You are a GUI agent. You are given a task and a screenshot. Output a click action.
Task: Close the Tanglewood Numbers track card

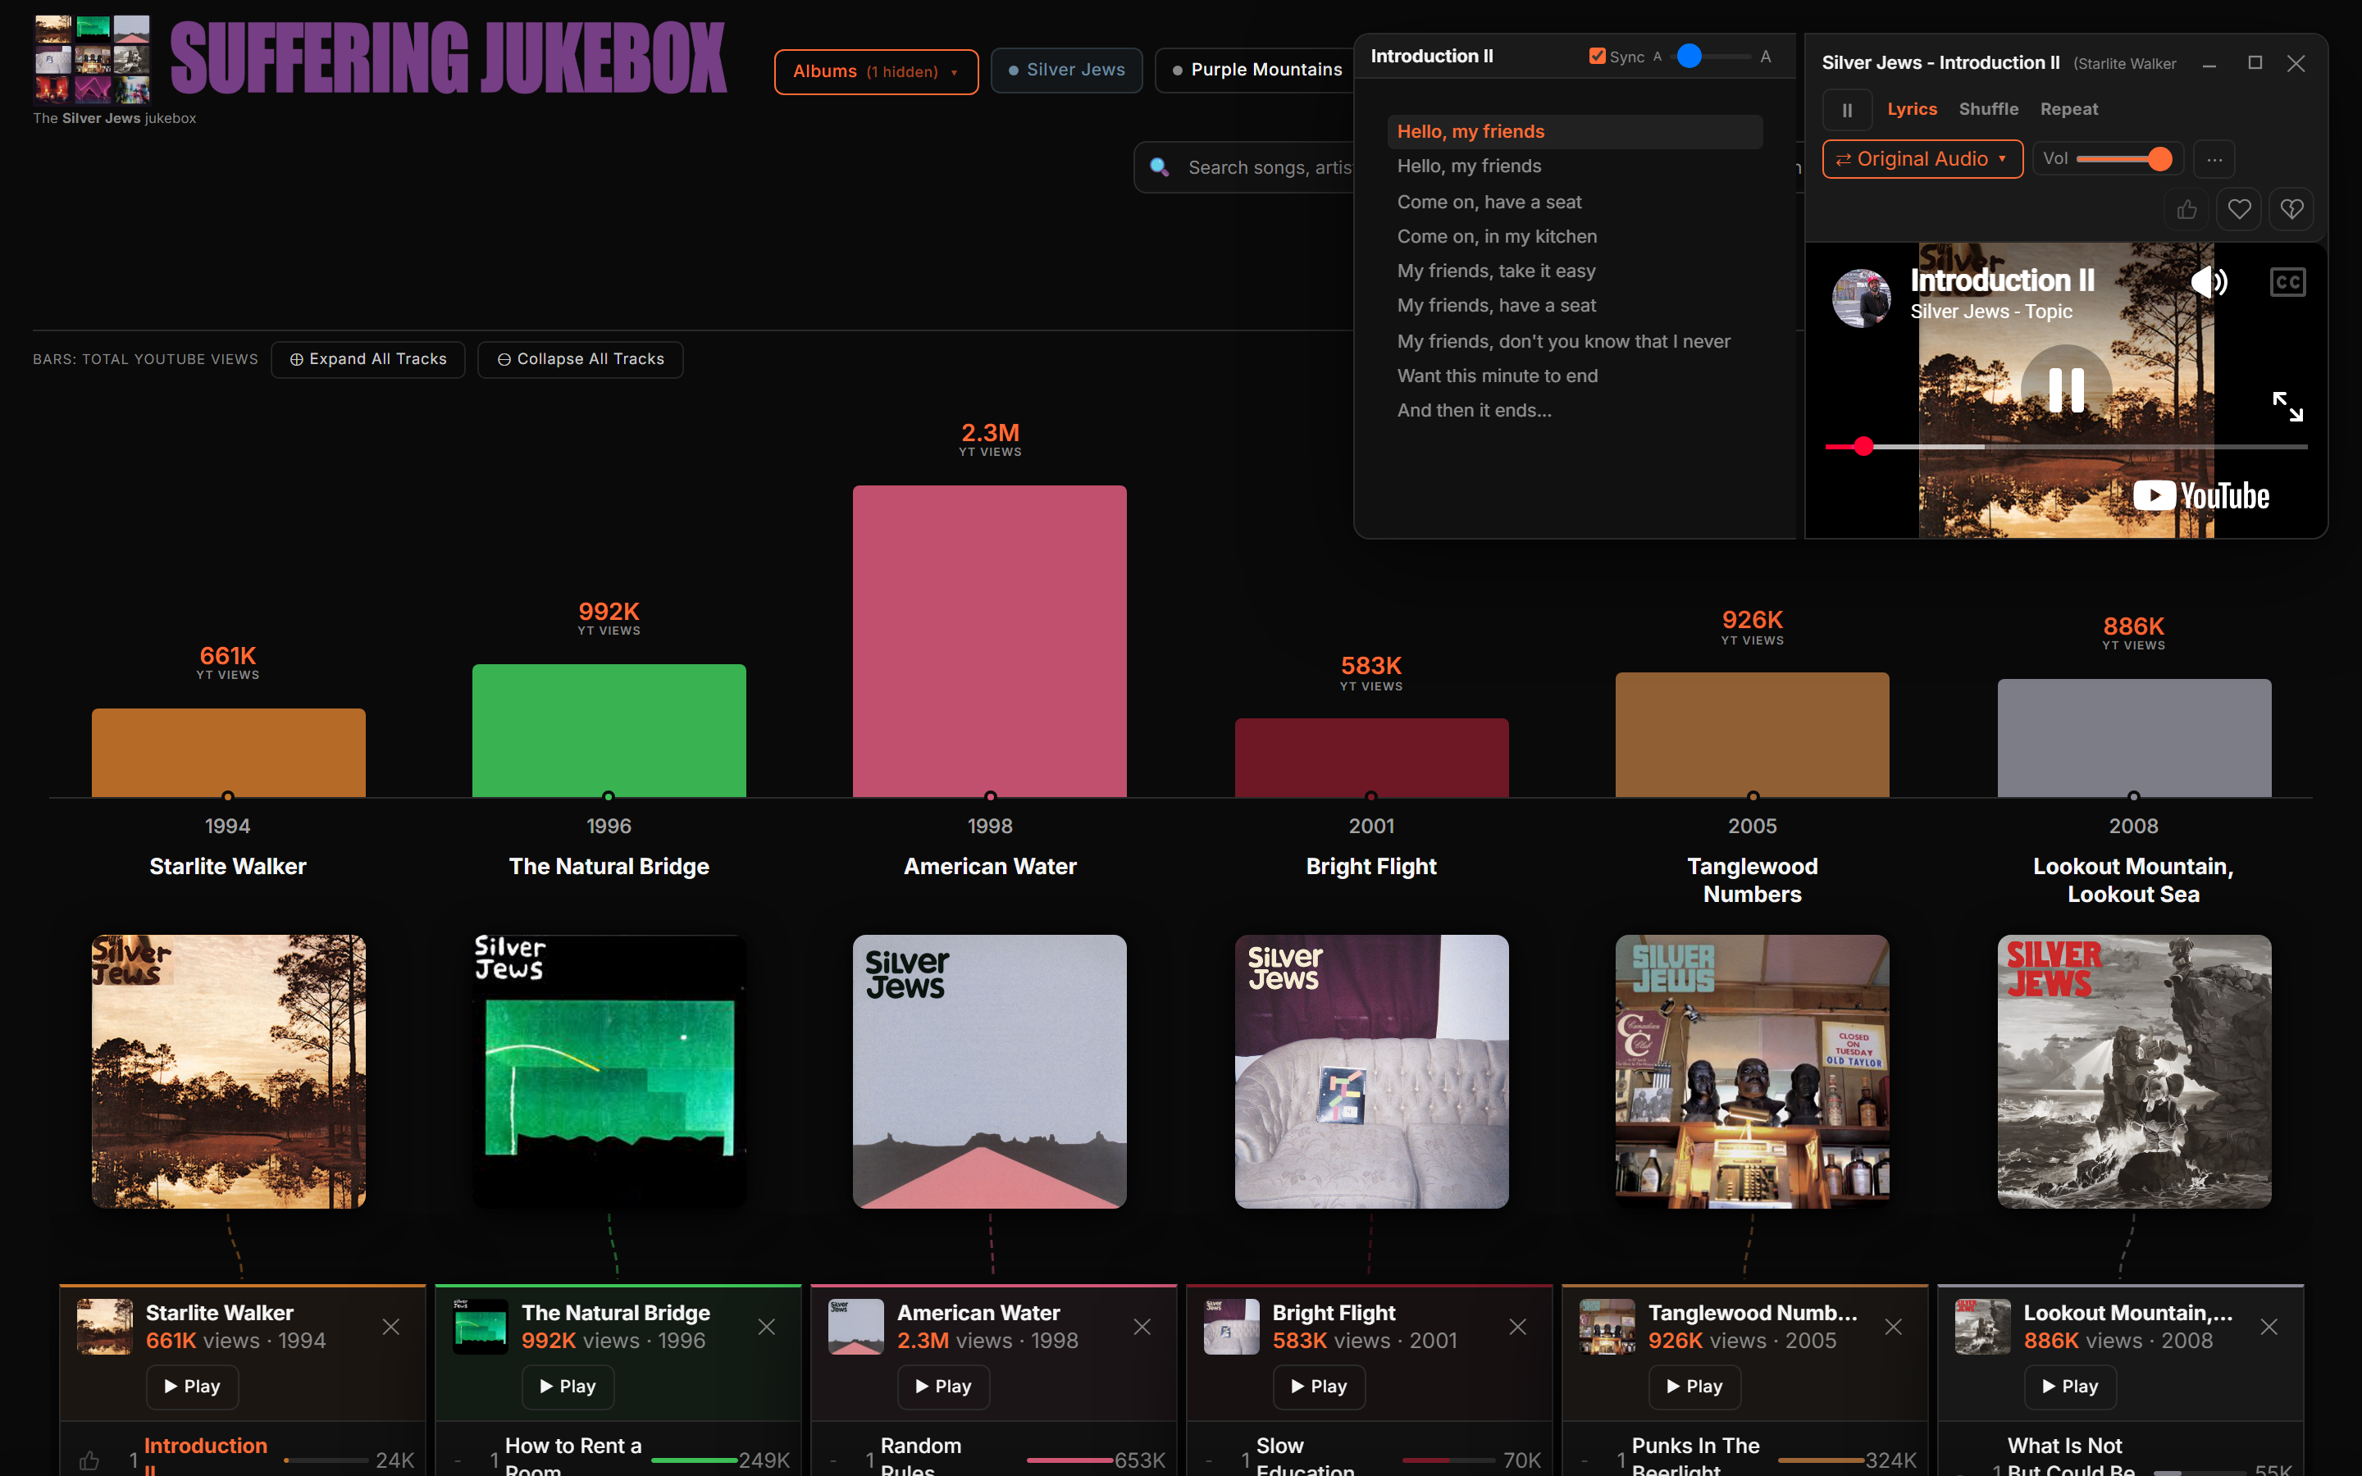(x=1894, y=1327)
